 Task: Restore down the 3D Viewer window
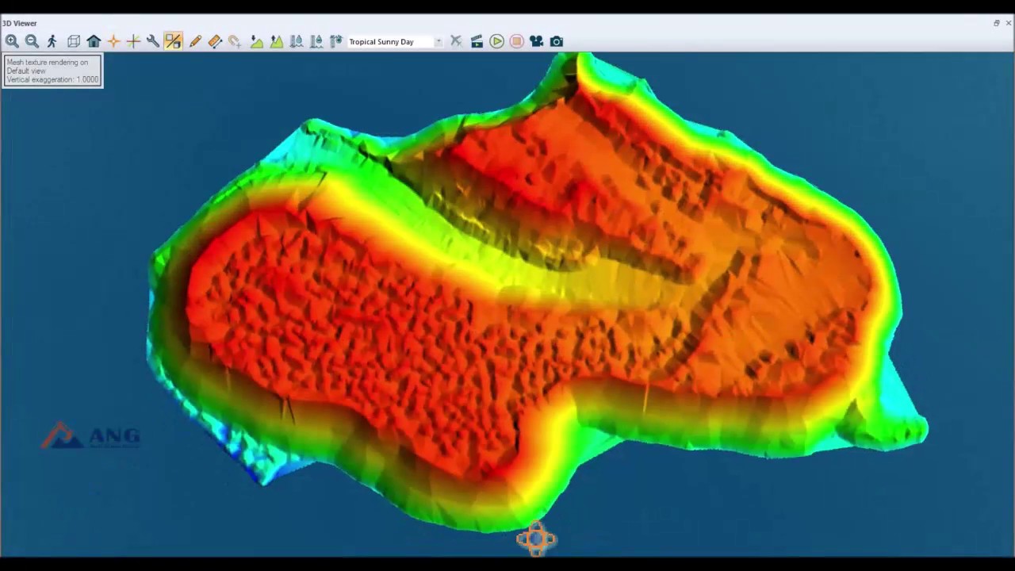pos(997,23)
